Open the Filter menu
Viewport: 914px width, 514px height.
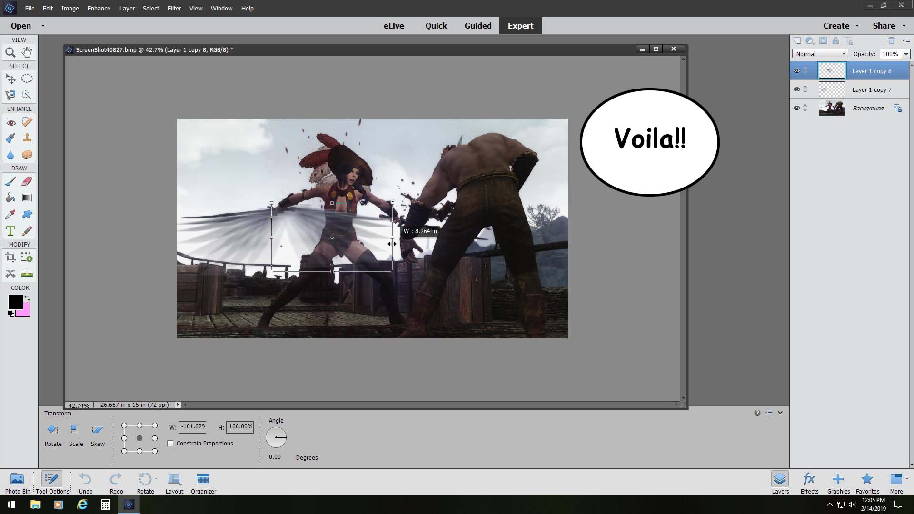[x=174, y=8]
